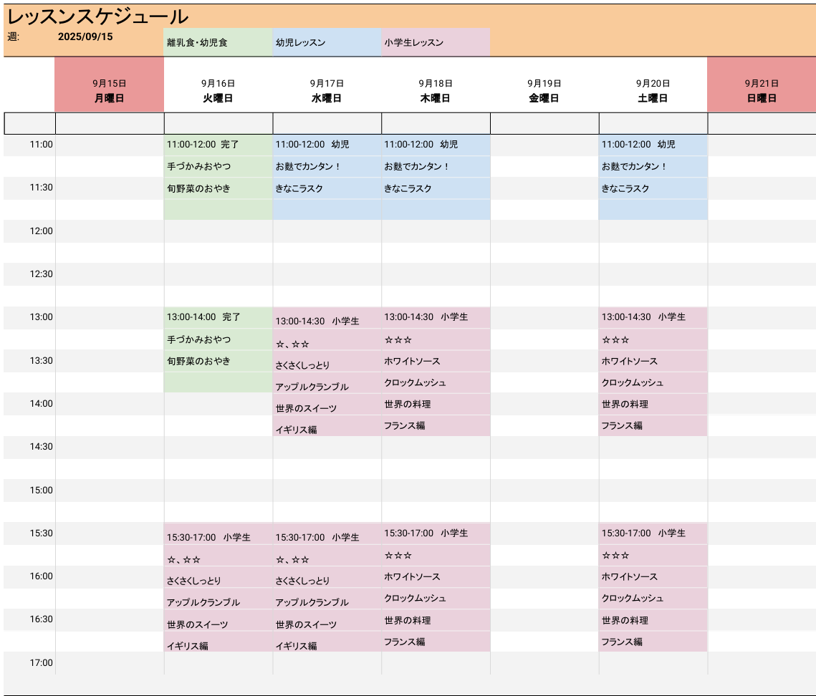816x696 pixels.
Task: Click Tuesday's アップルクランブル cell
Action: point(218,598)
